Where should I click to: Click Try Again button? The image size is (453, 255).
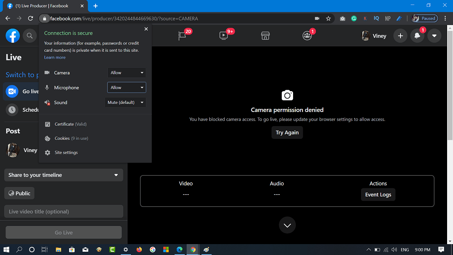coord(287,132)
